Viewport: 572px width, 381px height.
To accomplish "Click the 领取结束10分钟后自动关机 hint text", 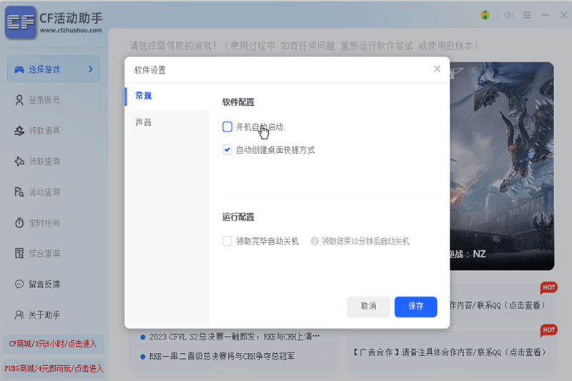I will [x=365, y=242].
